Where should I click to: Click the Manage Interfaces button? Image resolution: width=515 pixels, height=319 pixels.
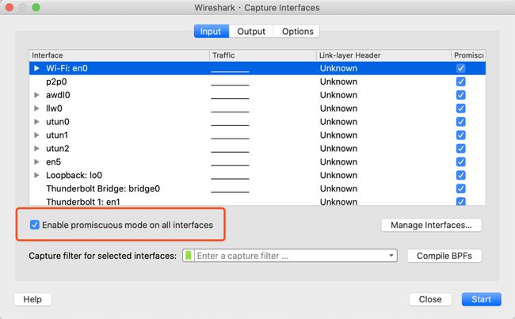431,225
